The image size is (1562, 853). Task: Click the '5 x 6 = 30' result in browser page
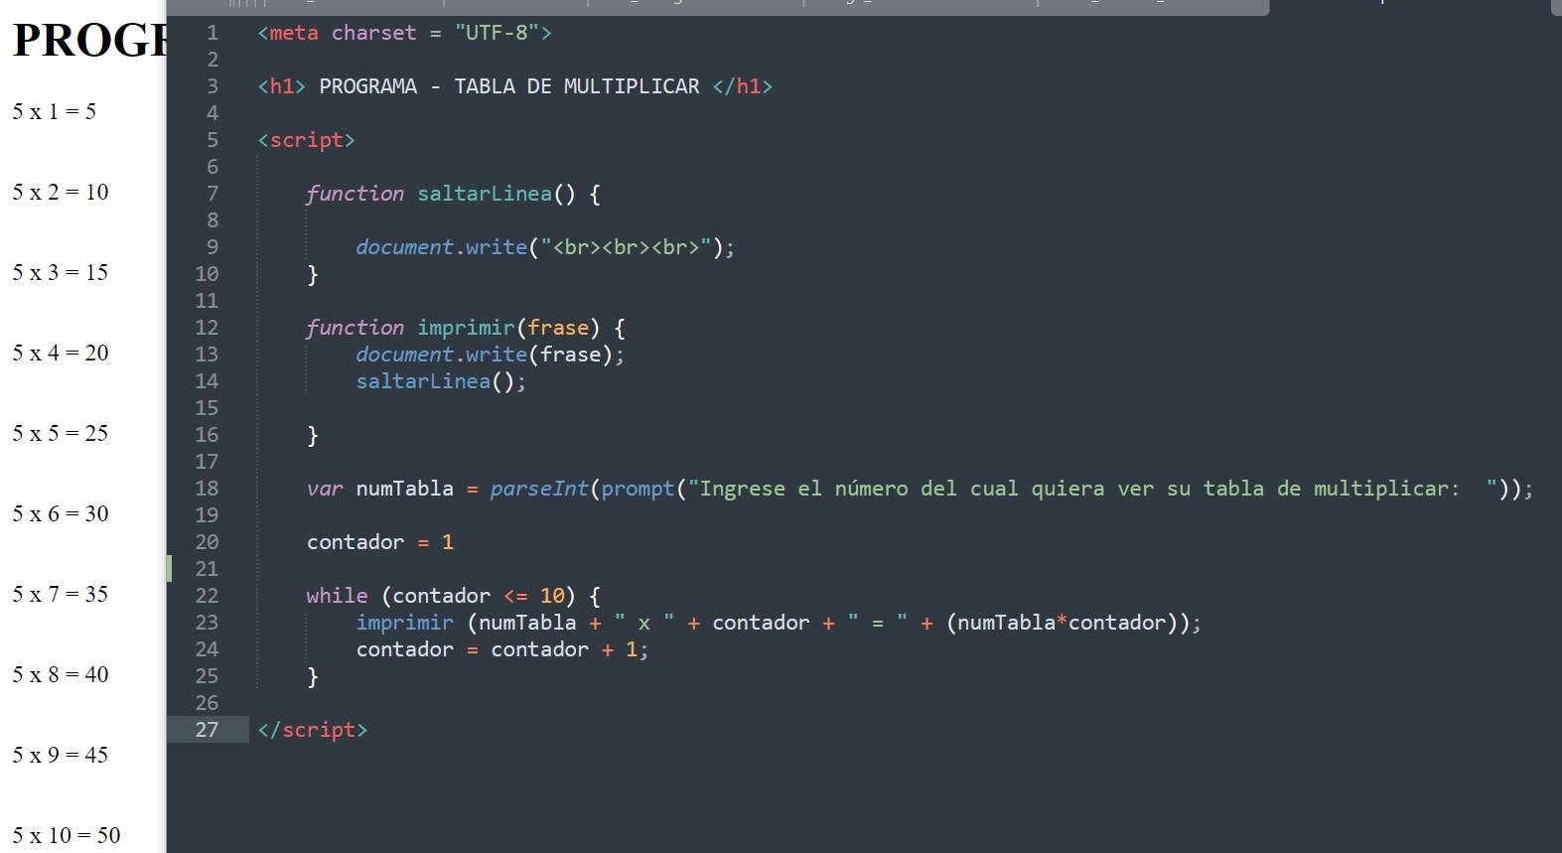pyautogui.click(x=60, y=513)
